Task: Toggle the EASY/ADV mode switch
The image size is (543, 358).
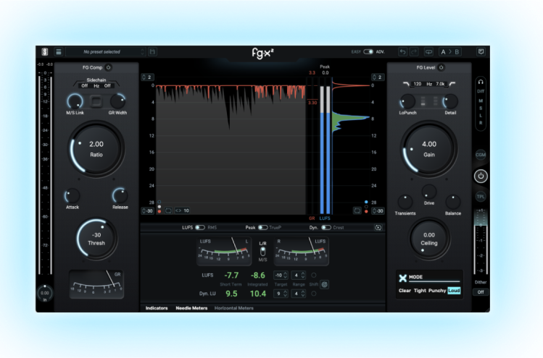Action: click(368, 52)
